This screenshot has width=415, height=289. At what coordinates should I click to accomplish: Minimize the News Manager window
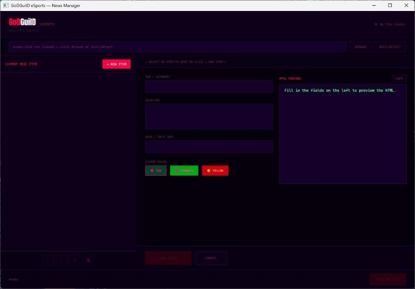374,5
